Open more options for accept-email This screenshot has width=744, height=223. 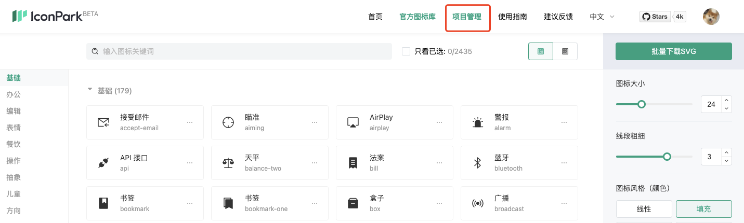click(x=190, y=122)
